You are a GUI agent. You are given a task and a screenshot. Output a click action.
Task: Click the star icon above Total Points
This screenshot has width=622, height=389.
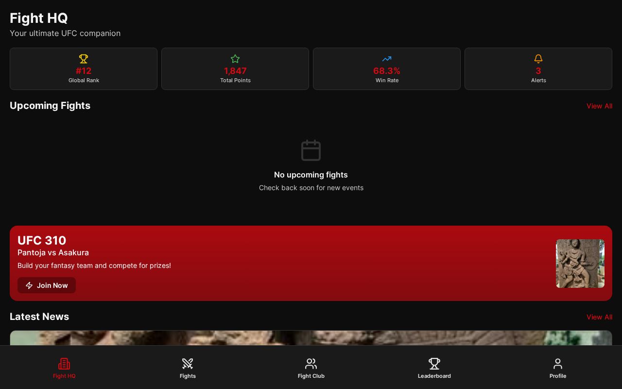coord(235,59)
